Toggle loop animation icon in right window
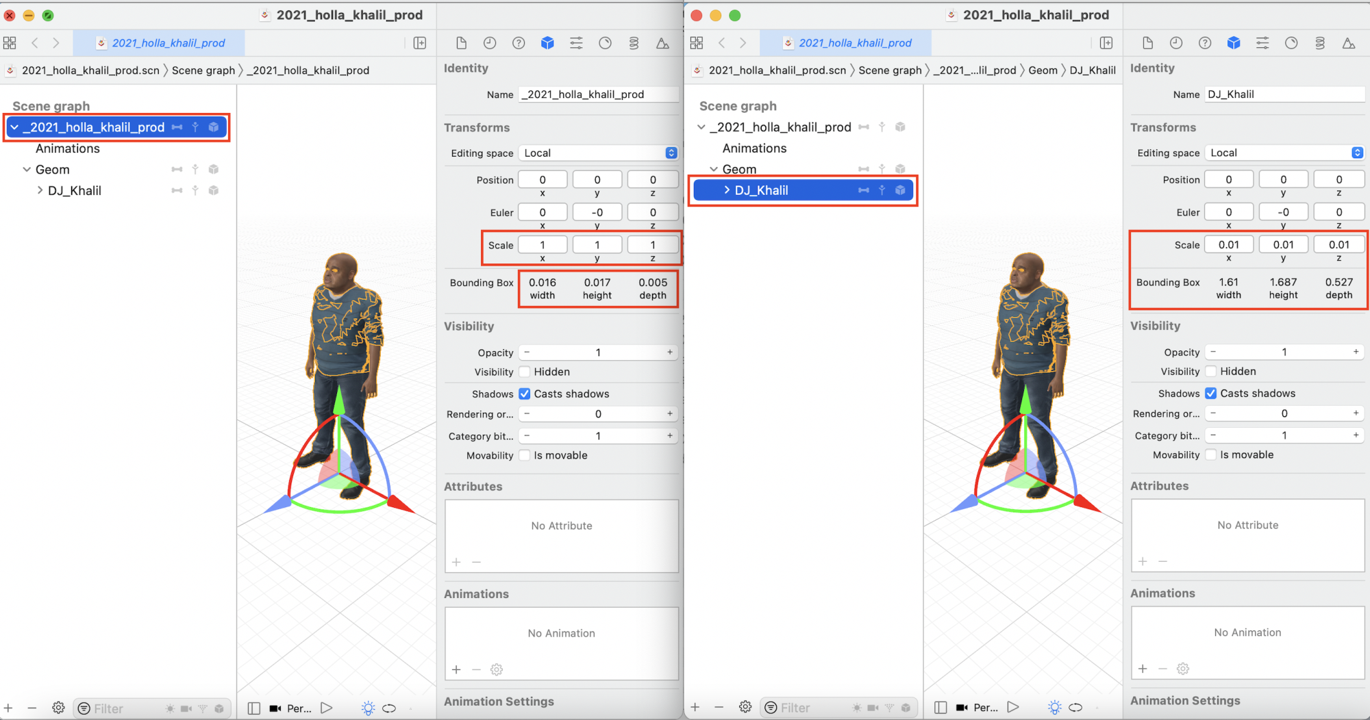This screenshot has width=1370, height=720. click(x=1075, y=708)
